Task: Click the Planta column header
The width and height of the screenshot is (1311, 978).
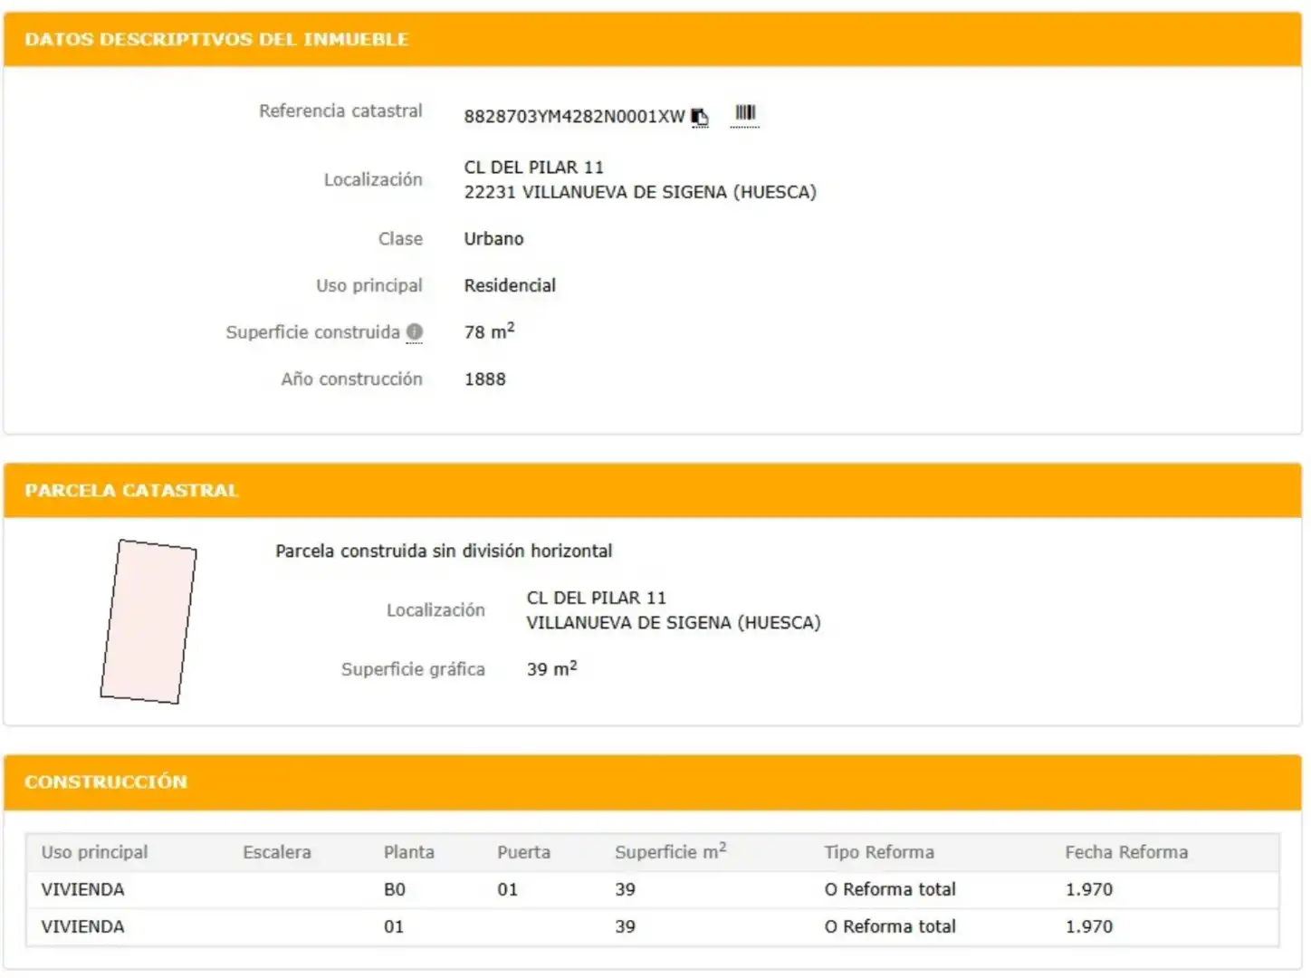Action: (x=408, y=852)
